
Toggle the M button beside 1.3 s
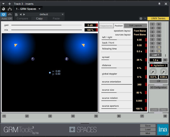click(x=165, y=60)
